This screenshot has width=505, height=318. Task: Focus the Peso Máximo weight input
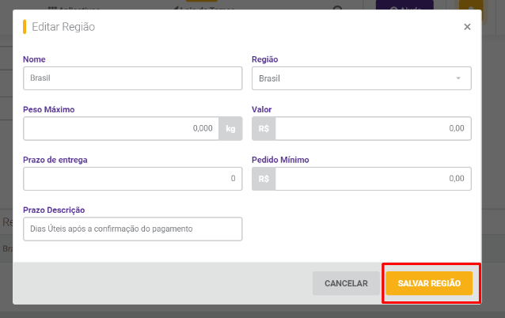tap(121, 128)
